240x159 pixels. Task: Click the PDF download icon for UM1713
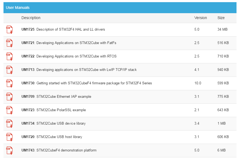(x=9, y=70)
